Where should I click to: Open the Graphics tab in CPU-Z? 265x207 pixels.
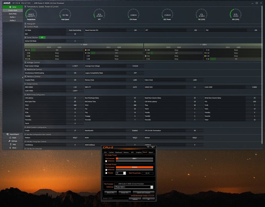click(139, 152)
